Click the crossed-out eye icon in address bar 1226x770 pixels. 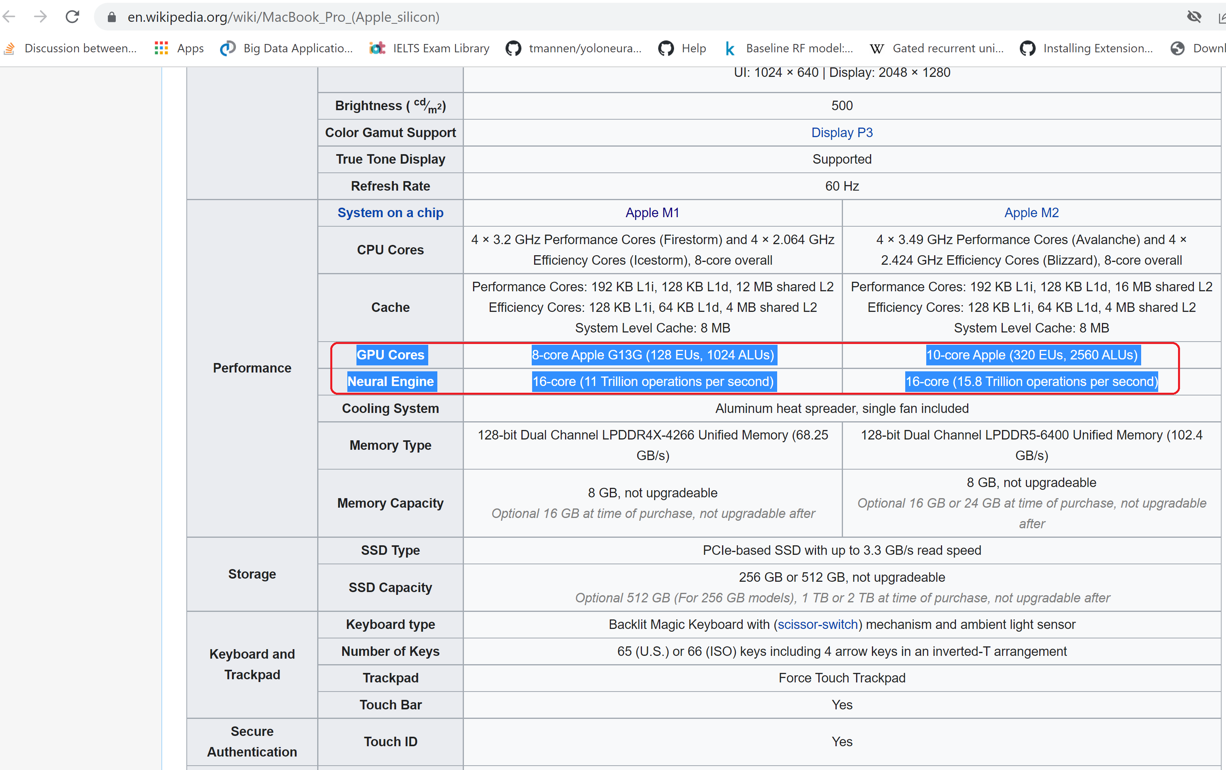(x=1194, y=17)
